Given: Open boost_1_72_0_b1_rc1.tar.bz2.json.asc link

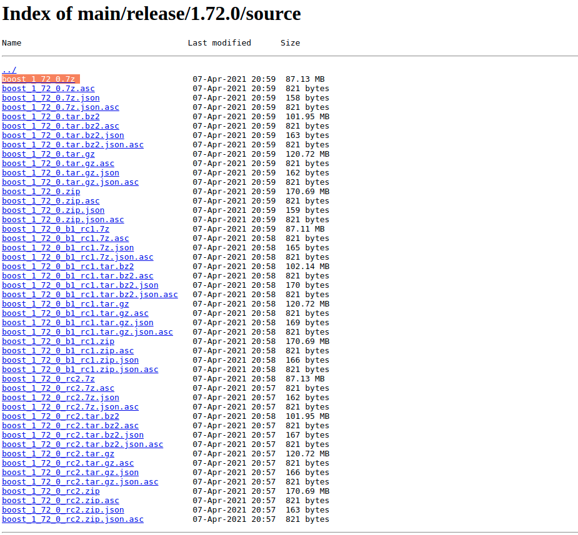Looking at the screenshot, I should tap(90, 295).
